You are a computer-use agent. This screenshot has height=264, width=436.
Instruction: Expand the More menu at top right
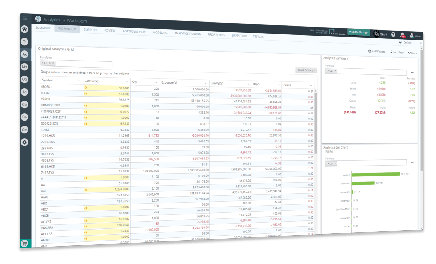[412, 53]
